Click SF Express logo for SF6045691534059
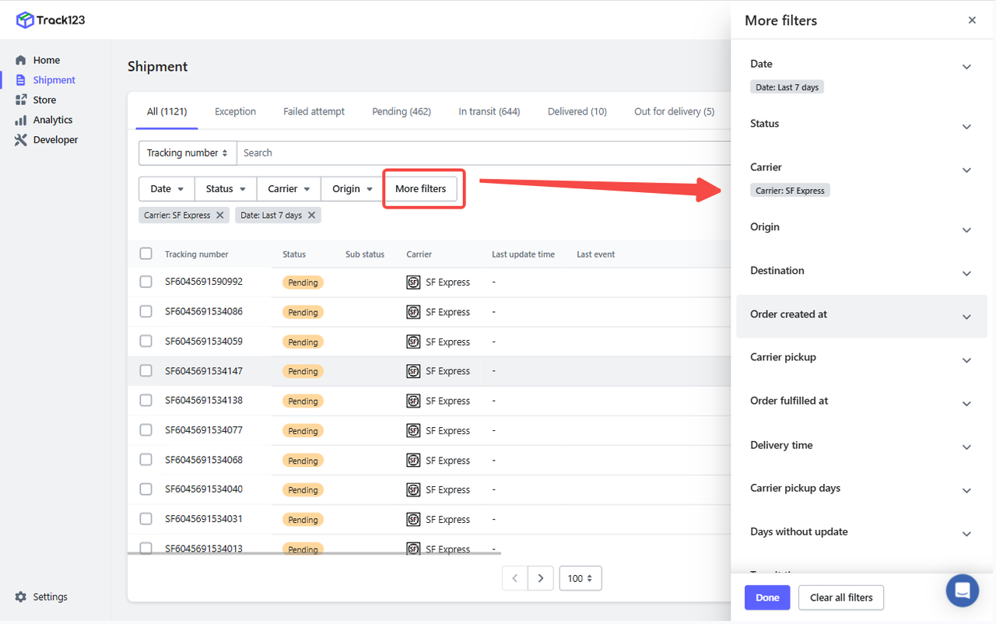Viewport: 996px width, 624px height. tap(413, 342)
